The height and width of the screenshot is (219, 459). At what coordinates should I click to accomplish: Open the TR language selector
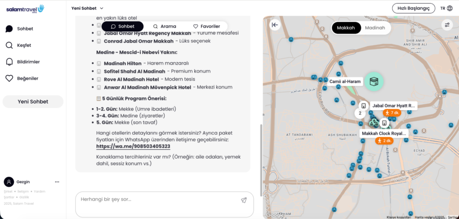pos(446,8)
